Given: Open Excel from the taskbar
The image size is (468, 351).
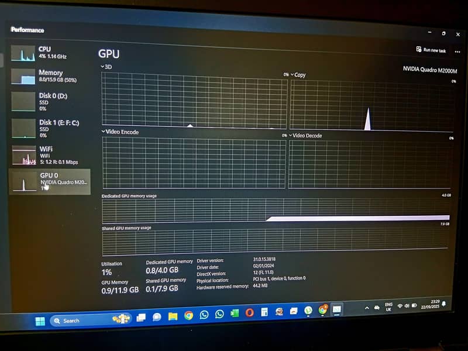Looking at the screenshot, I should 235,313.
